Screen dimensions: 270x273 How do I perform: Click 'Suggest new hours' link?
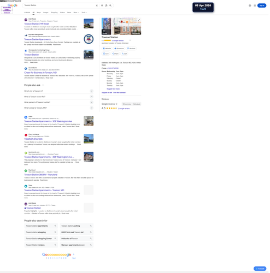coord(113,89)
